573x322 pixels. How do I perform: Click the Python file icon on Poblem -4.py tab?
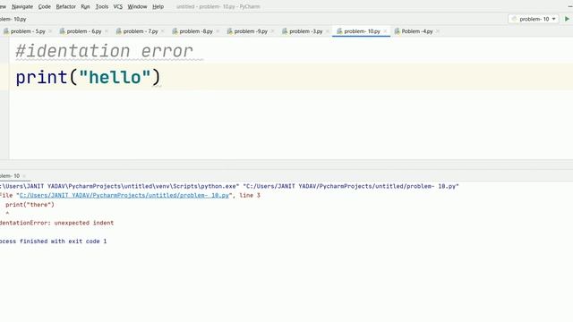(x=397, y=31)
